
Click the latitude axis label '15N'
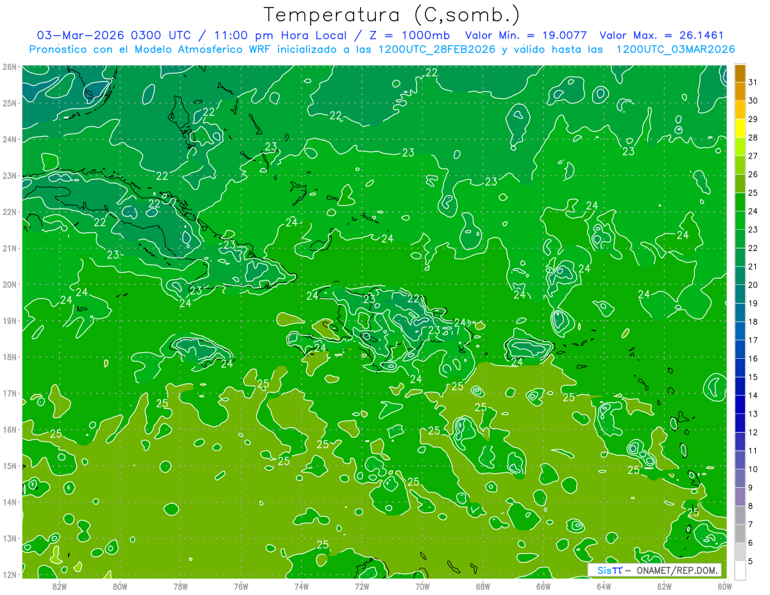pos(10,466)
